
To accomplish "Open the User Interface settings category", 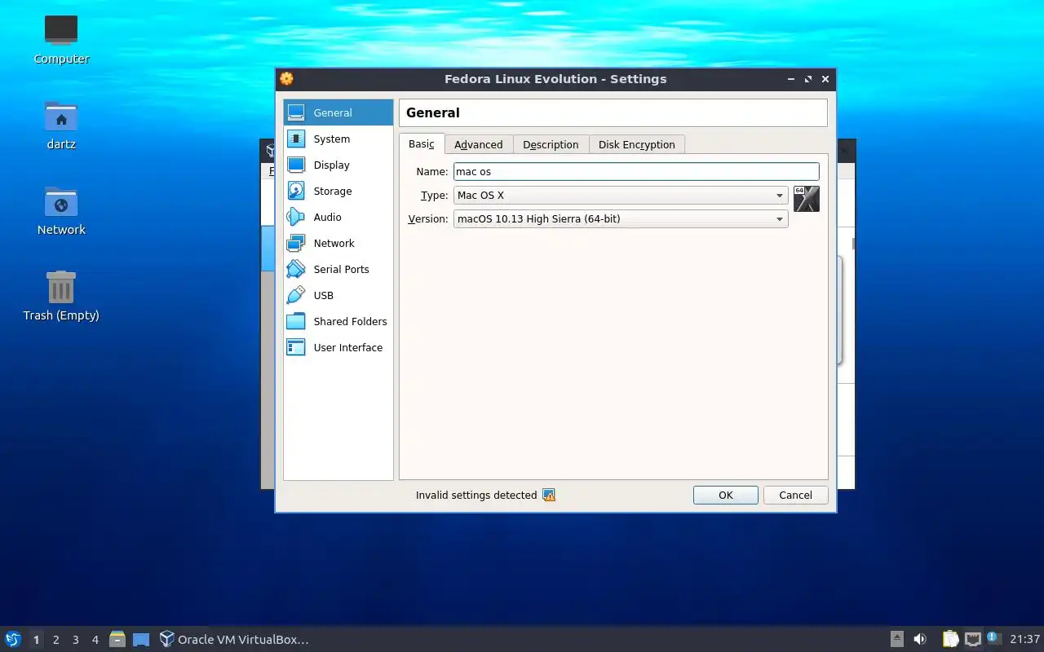I will pos(338,347).
